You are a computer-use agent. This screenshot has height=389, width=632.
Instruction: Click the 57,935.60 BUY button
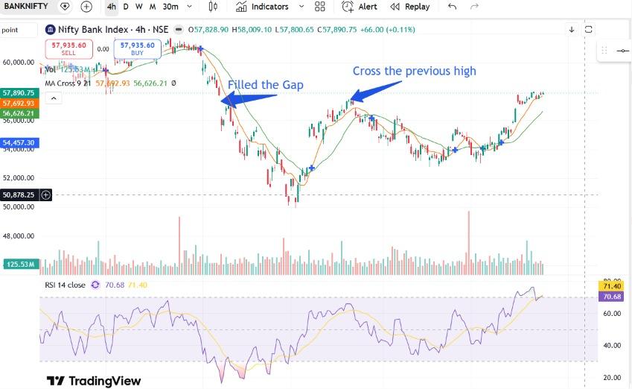coord(138,48)
